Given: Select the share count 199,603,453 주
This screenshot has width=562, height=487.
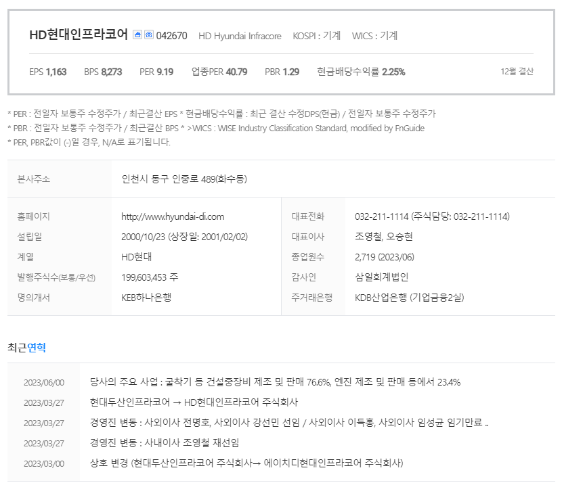Looking at the screenshot, I should click(x=150, y=277).
